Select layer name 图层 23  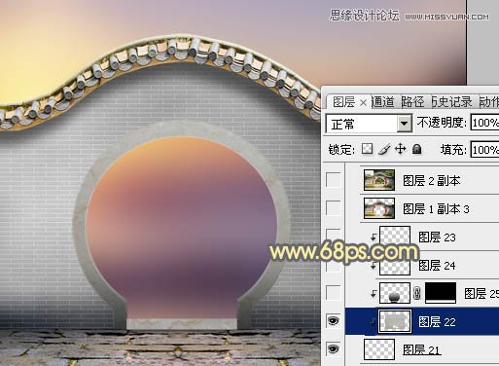(437, 238)
